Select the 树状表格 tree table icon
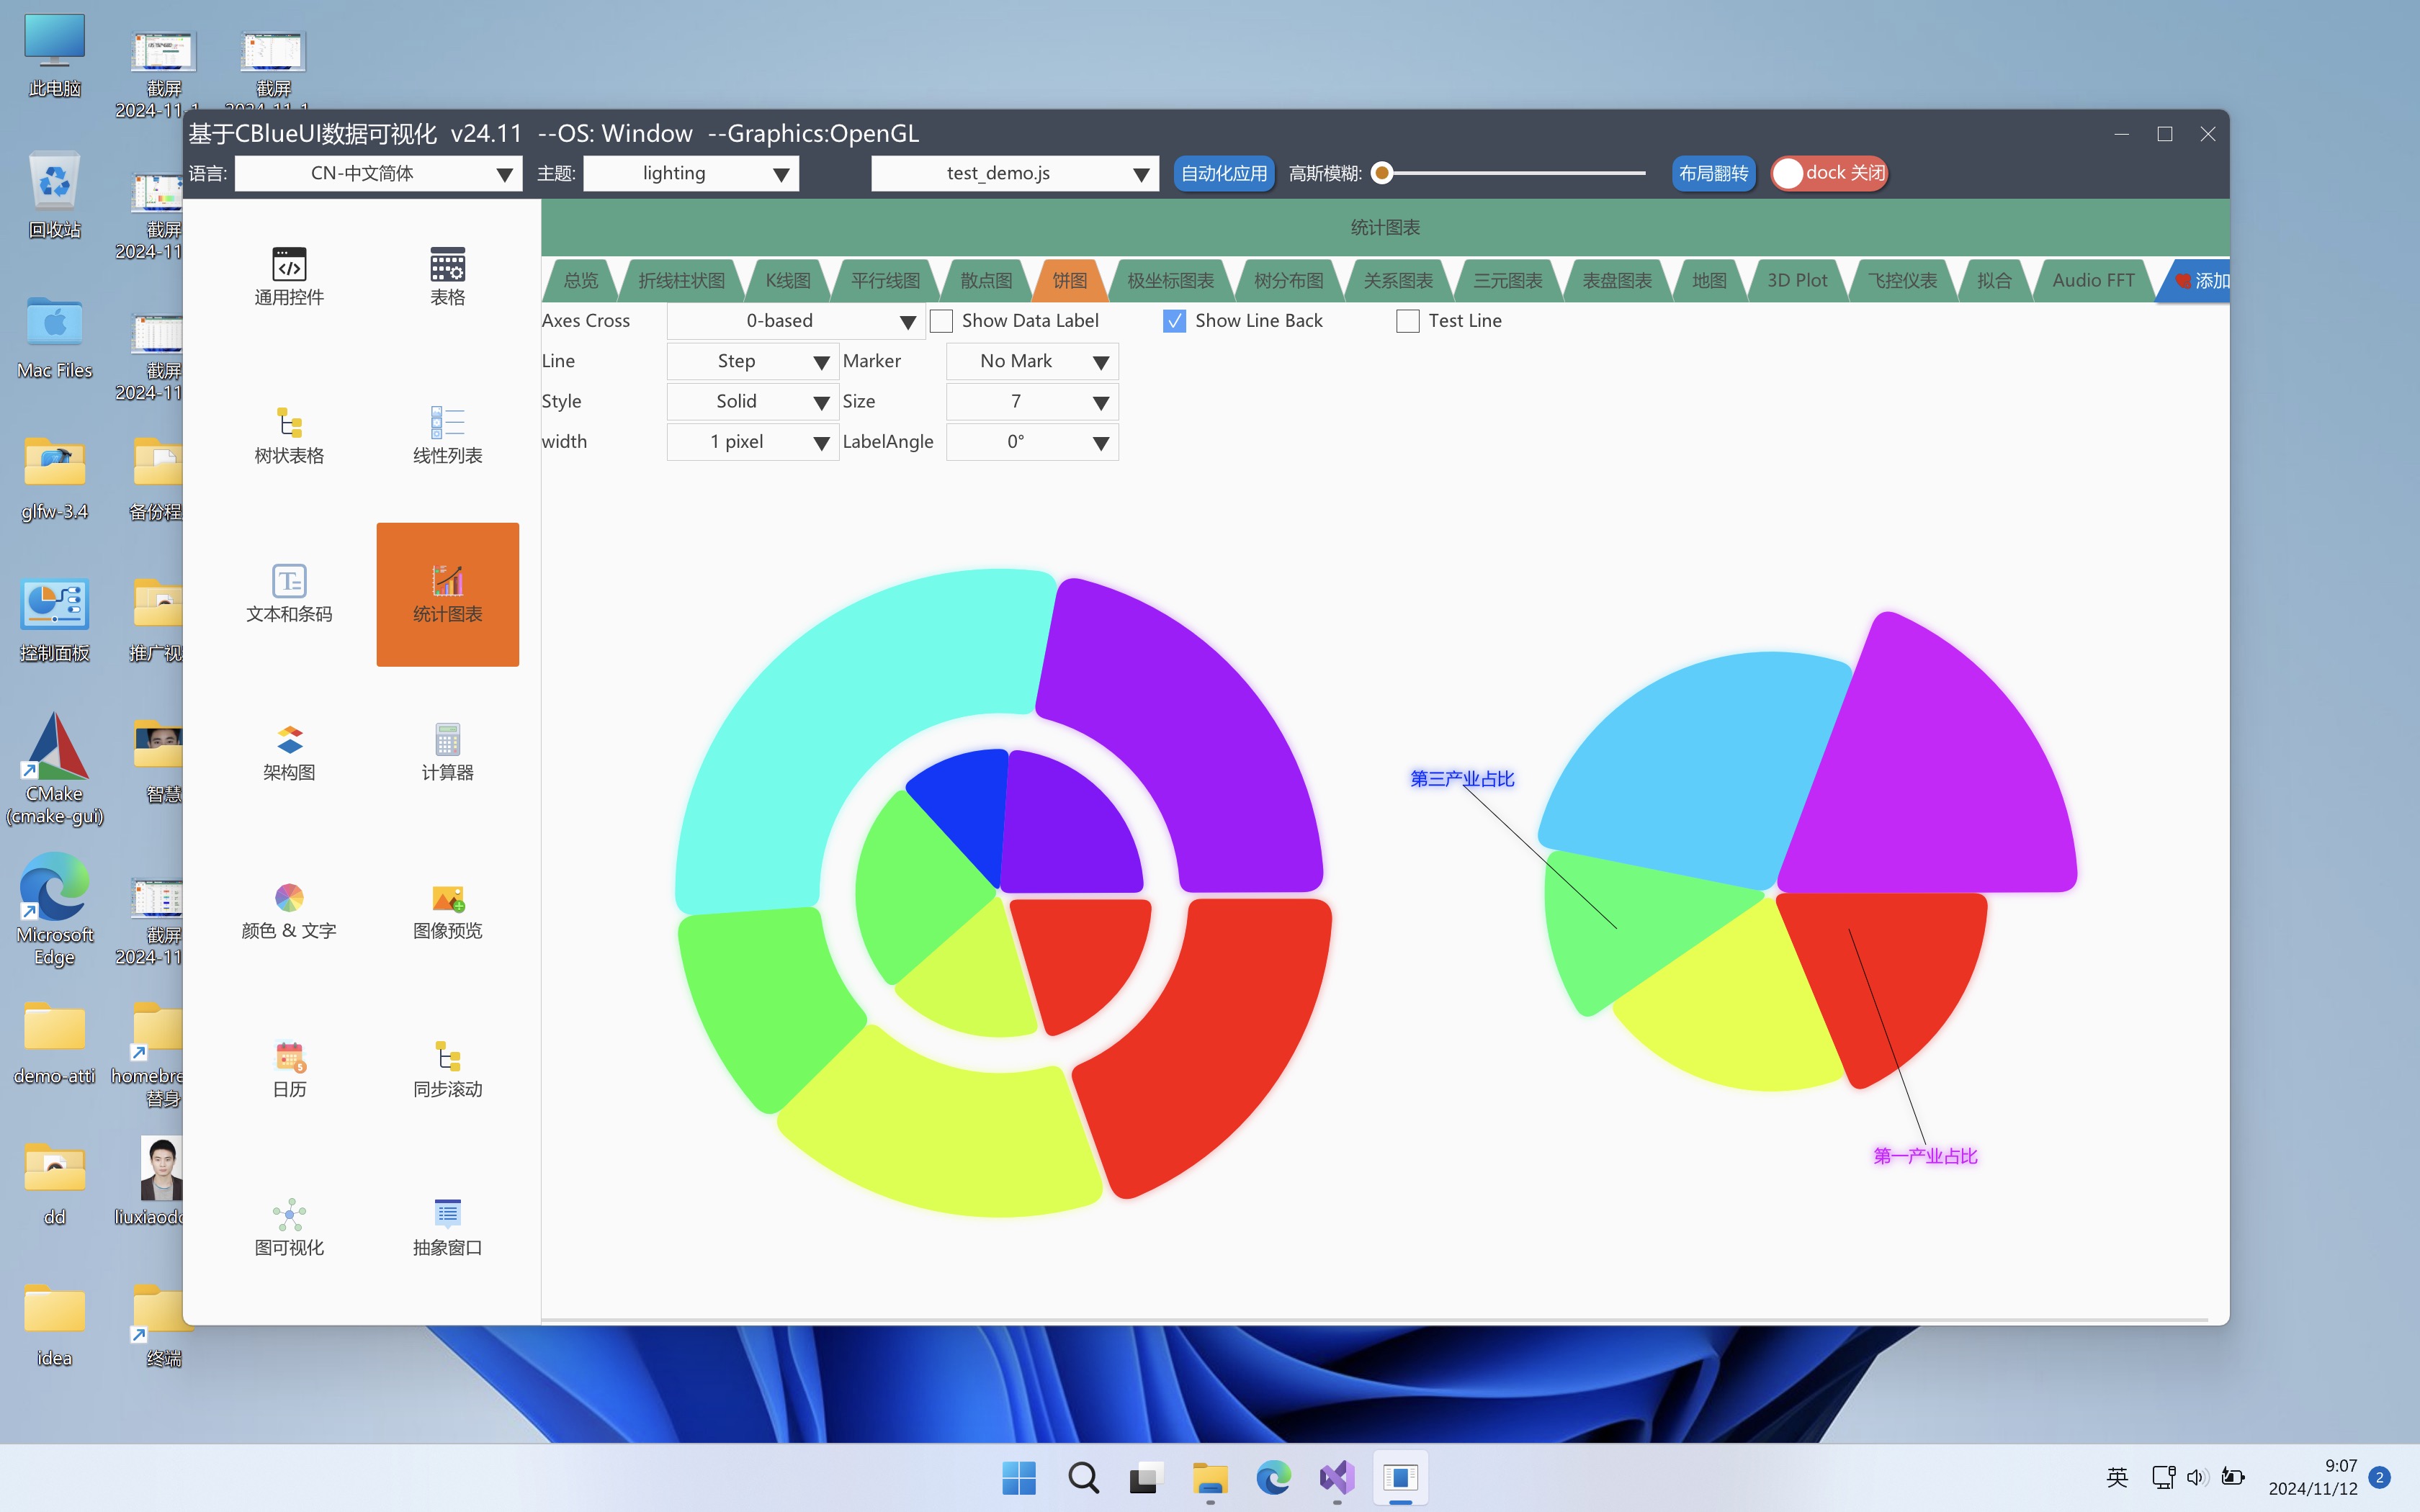Viewport: 2420px width, 1512px height. [289, 422]
